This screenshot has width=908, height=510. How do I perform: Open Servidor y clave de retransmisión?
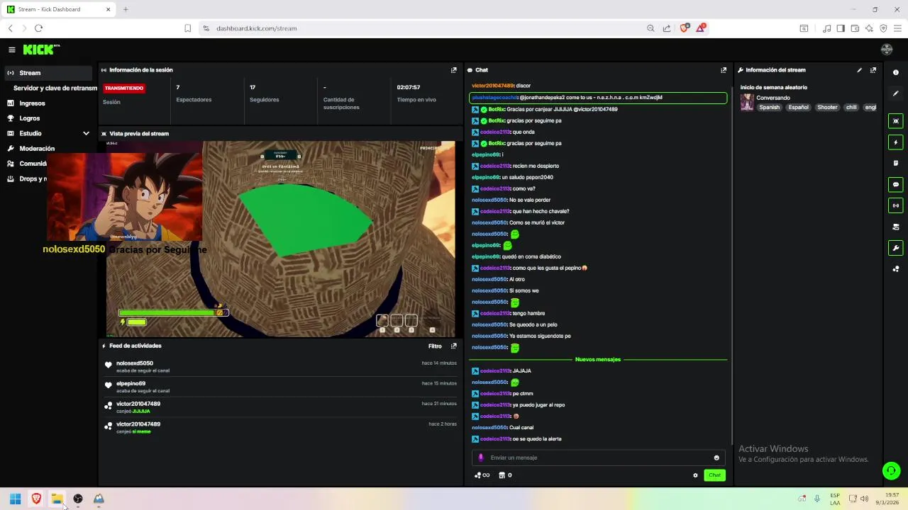[x=55, y=88]
